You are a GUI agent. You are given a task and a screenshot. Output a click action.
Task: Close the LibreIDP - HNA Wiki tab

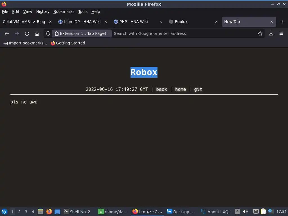tap(106, 22)
